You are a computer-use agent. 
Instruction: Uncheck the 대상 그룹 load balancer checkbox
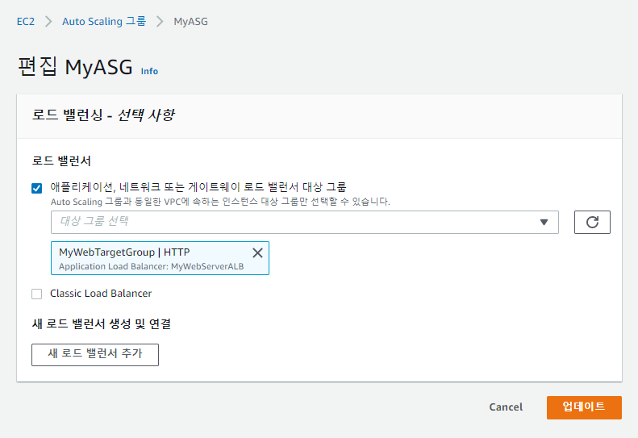tap(36, 188)
